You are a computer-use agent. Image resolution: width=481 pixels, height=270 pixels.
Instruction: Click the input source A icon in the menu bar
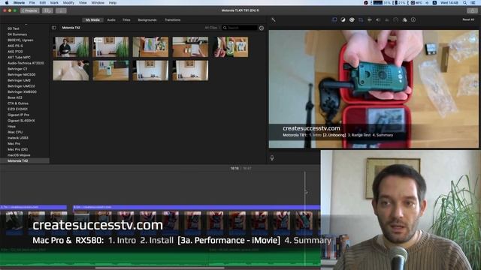pyautogui.click(x=434, y=3)
